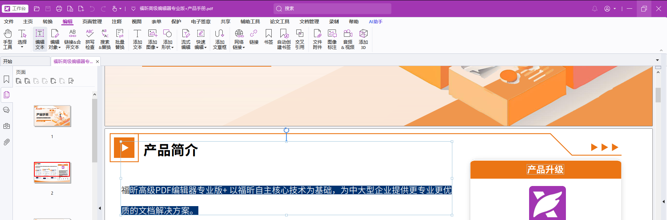Viewport: 667px width, 220px height.
Task: Click the enlarge page thumbnails icon
Action: point(19,81)
